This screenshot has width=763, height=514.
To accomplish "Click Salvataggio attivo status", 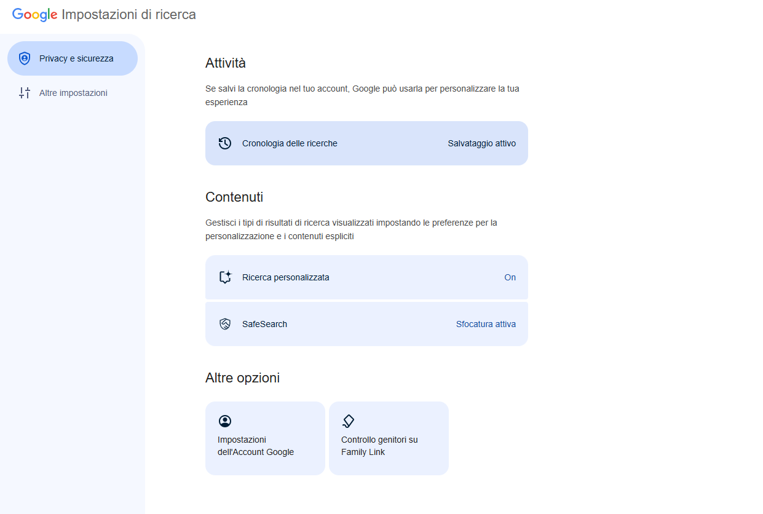I will (x=482, y=143).
